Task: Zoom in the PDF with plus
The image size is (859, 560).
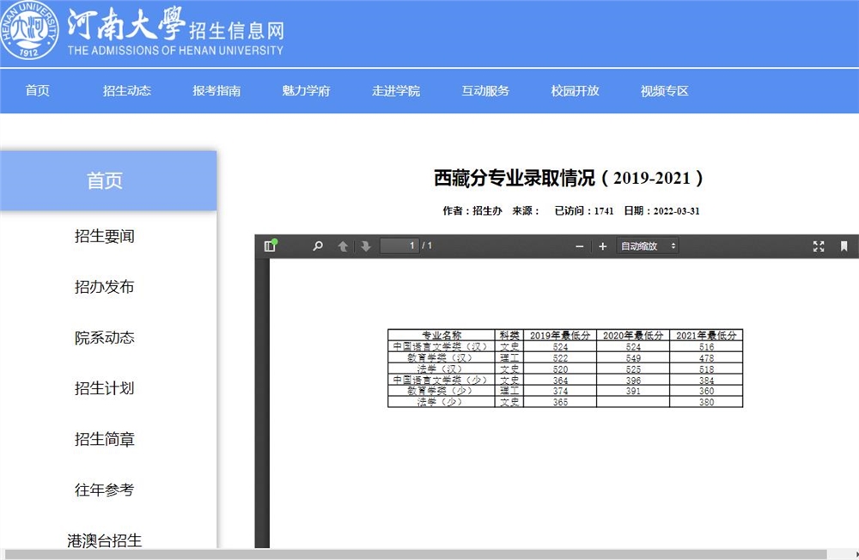Action: click(x=603, y=247)
